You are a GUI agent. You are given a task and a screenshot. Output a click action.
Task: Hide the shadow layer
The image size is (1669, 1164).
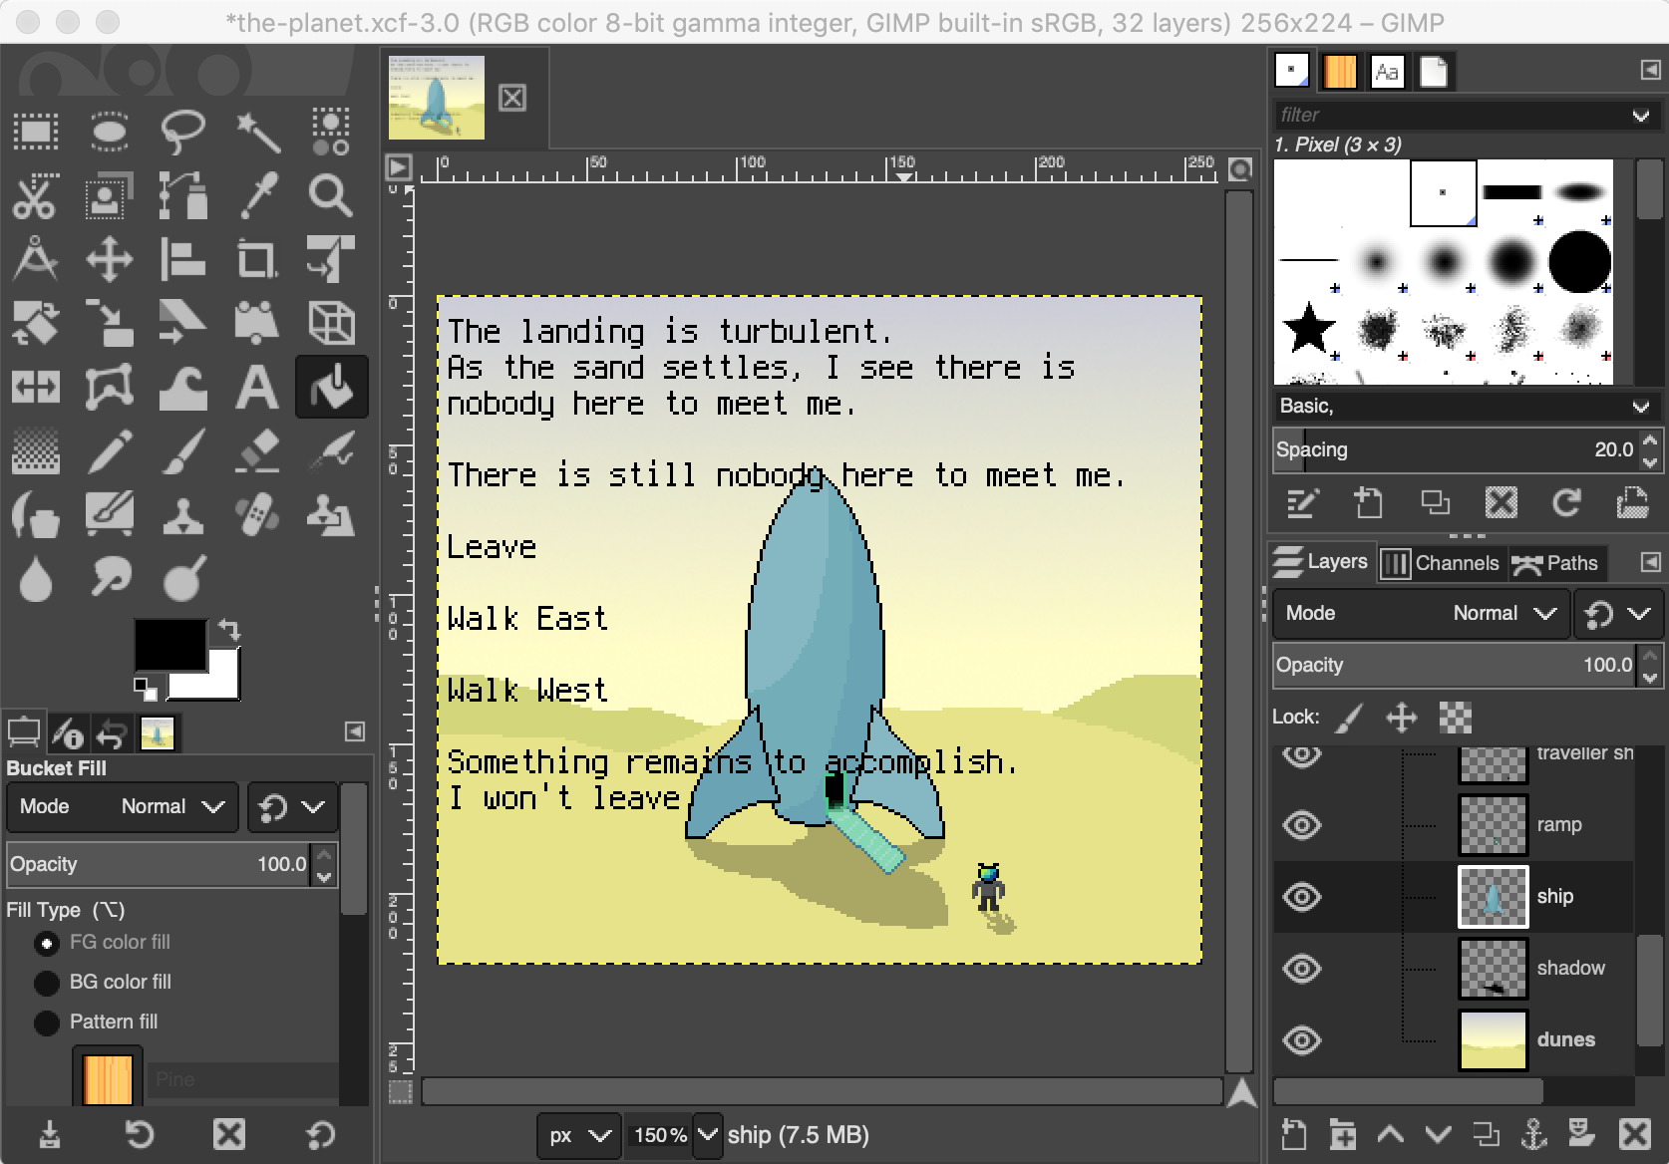pyautogui.click(x=1302, y=969)
